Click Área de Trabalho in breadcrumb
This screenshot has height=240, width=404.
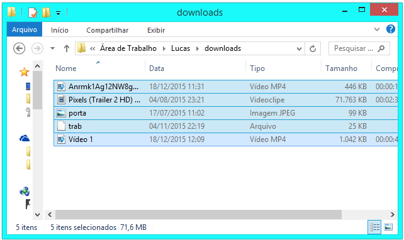(128, 48)
